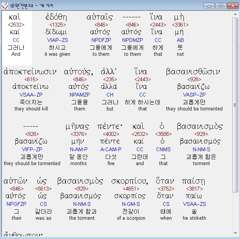Click the Strong's number <3752>

pyautogui.click(x=166, y=189)
